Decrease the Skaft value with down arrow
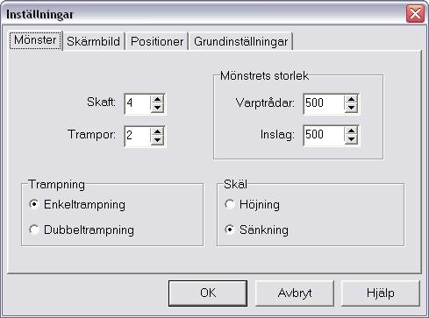This screenshot has height=318, width=429. pos(157,108)
